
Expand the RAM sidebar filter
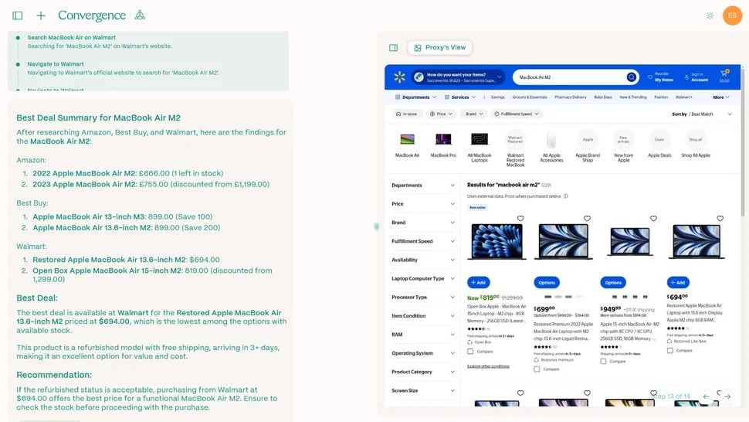(x=422, y=335)
